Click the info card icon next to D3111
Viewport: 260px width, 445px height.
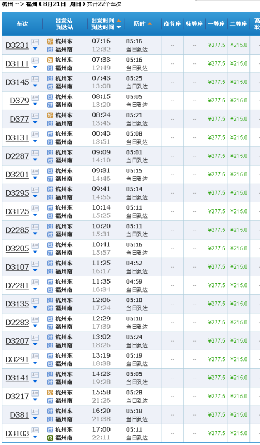(x=35, y=61)
